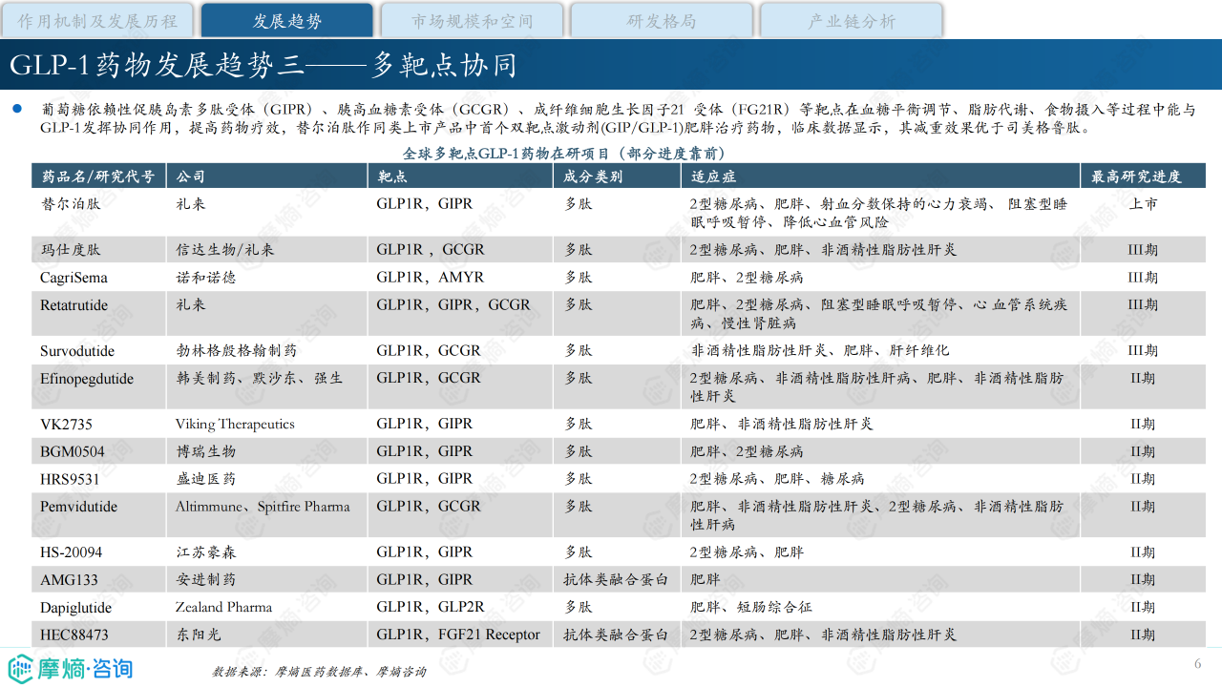1222x687 pixels.
Task: Click the blue bullet point before the paragraph
Action: [16, 109]
